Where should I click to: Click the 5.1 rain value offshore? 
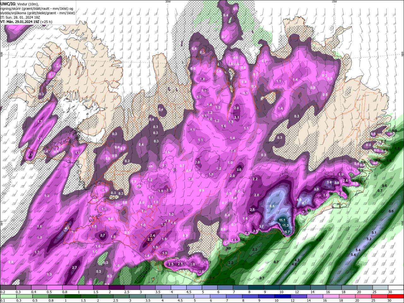click(374, 233)
